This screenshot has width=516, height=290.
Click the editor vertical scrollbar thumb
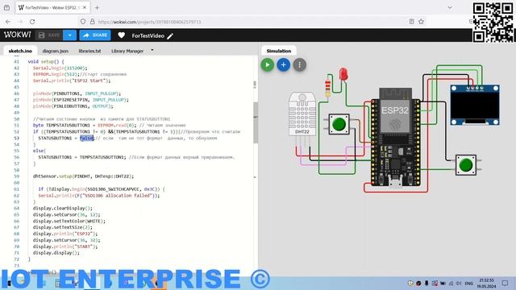(x=255, y=122)
